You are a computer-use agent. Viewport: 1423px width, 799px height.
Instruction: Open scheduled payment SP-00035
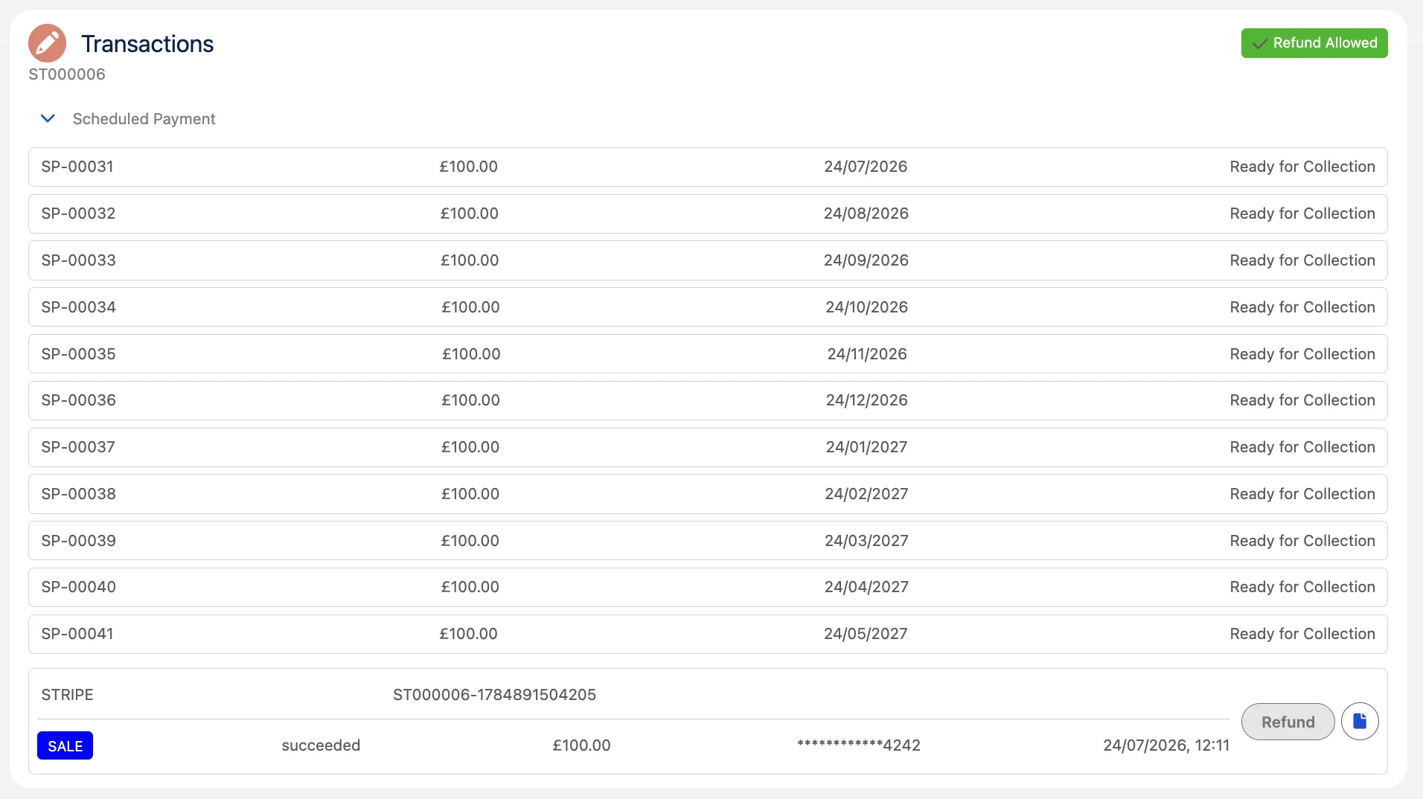pyautogui.click(x=708, y=354)
